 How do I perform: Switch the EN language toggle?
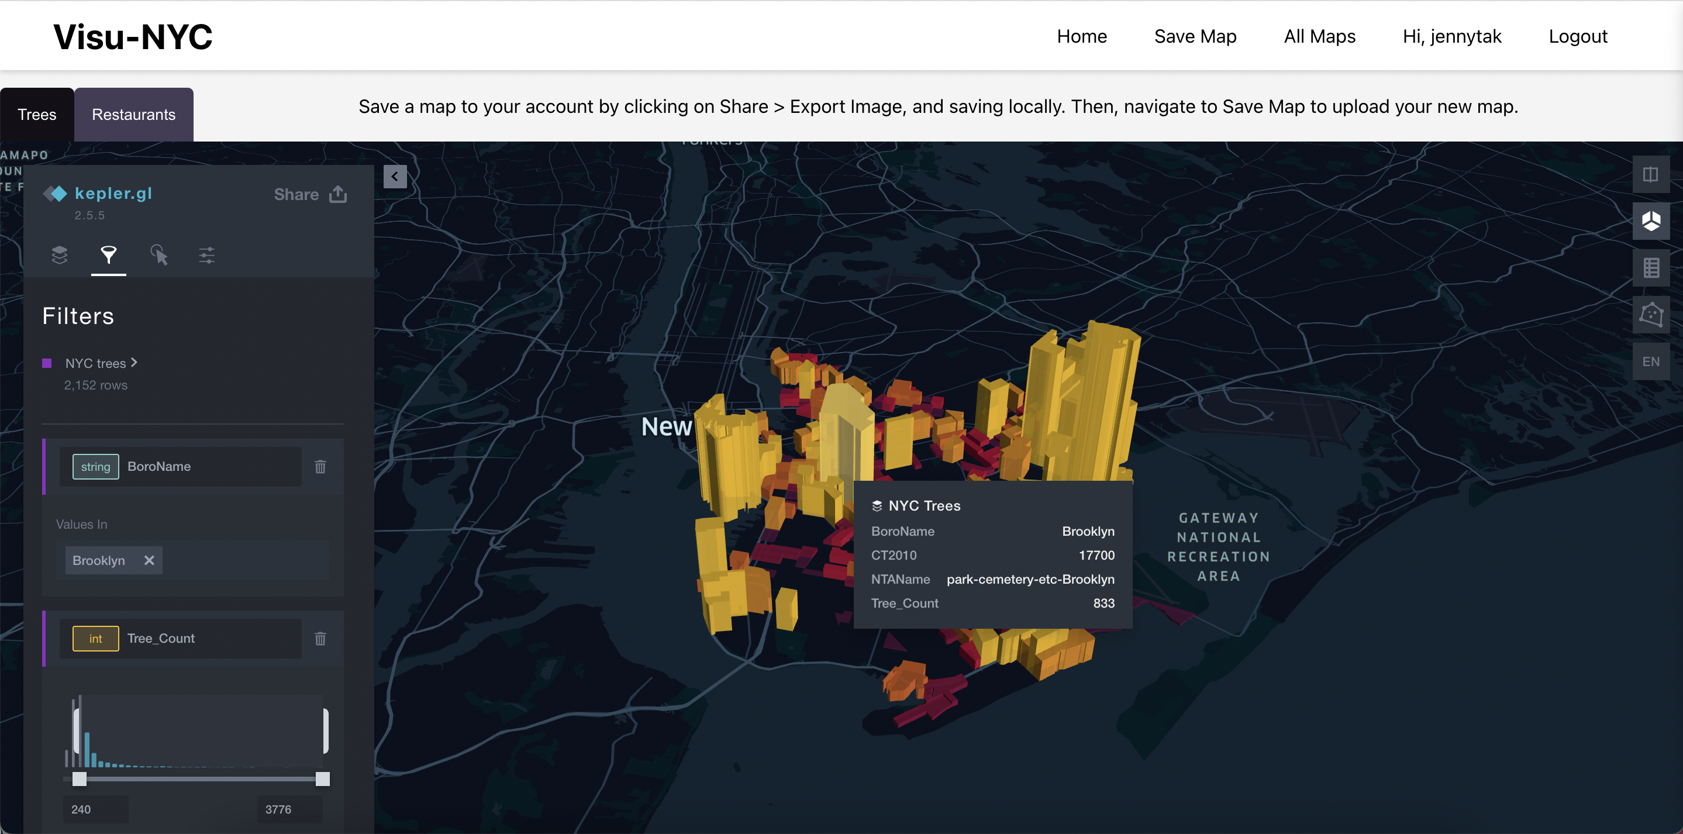point(1650,361)
